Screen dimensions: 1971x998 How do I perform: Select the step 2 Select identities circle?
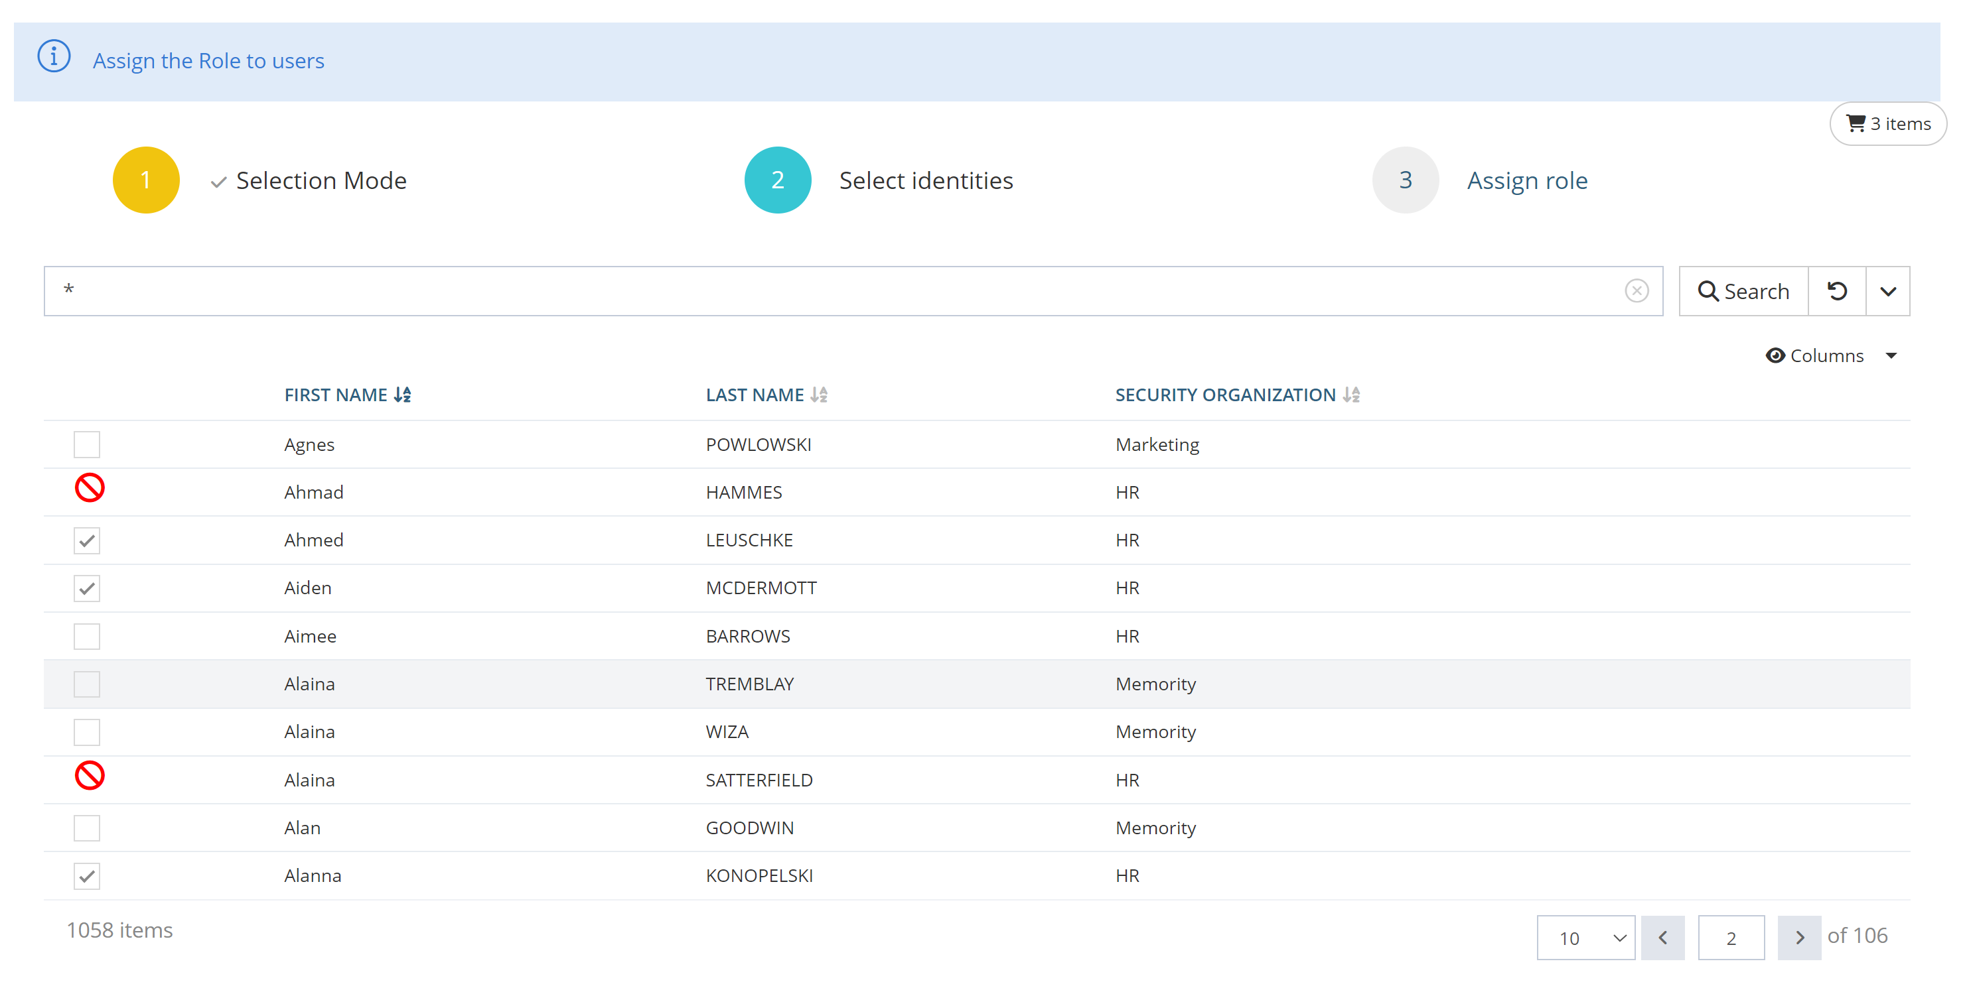777,180
